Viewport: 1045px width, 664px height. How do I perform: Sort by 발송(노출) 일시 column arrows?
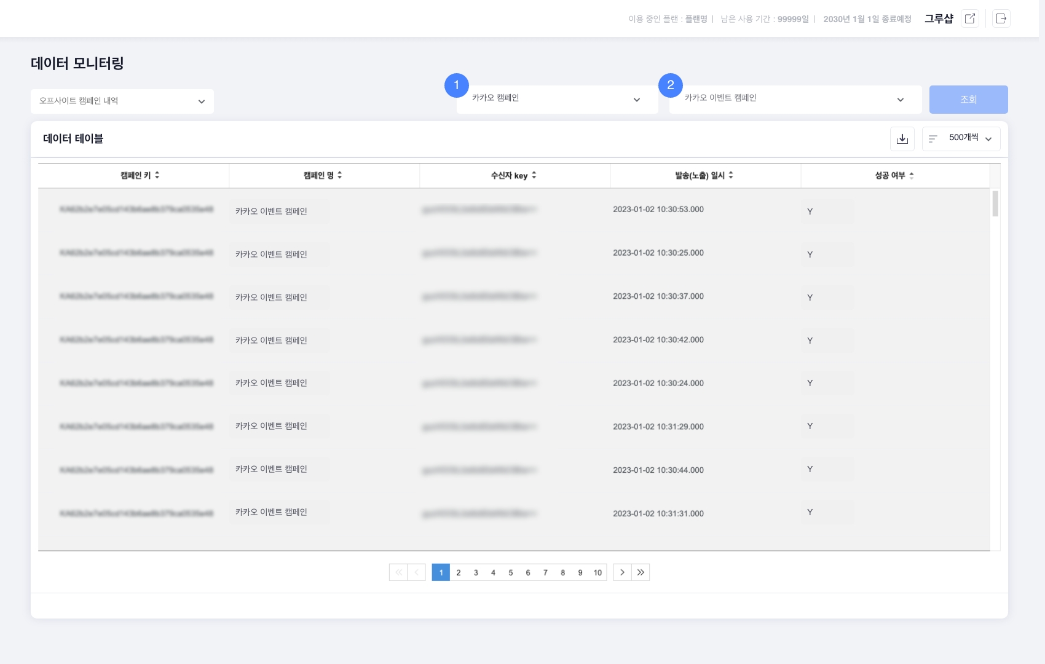[x=731, y=175]
